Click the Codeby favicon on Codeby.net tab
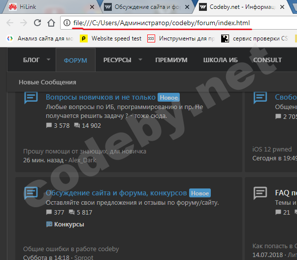This screenshot has width=297, height=260. [x=203, y=7]
